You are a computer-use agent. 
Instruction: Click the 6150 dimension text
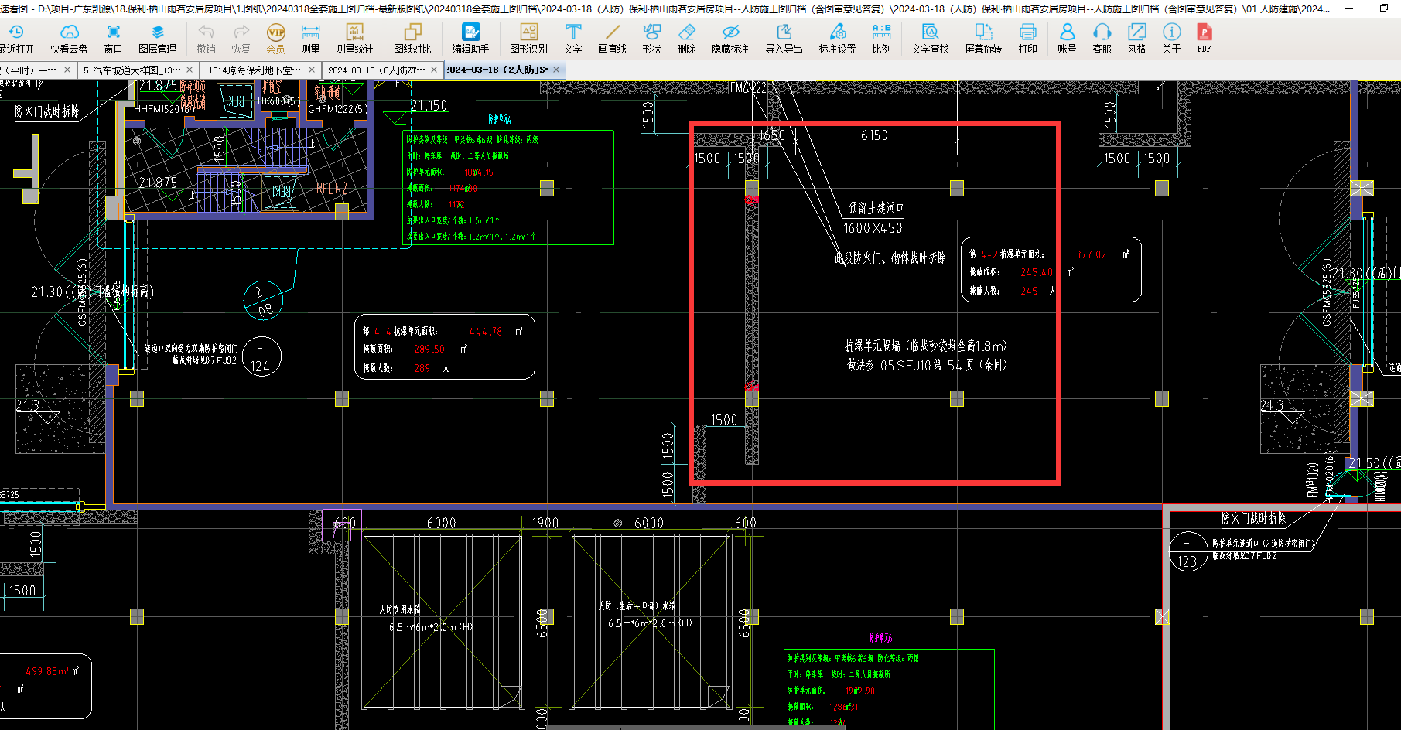click(874, 135)
